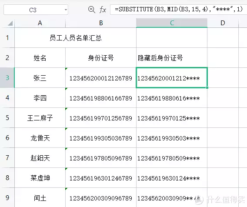Screen dimensions: 247x207
Task: Click the zoom magnifier icon in formula bar
Action: [x=91, y=10]
